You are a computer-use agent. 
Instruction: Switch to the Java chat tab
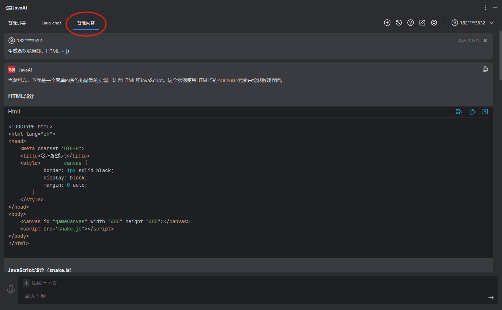(x=51, y=23)
